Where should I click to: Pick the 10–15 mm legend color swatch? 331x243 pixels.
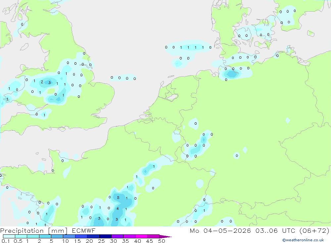point(69,236)
